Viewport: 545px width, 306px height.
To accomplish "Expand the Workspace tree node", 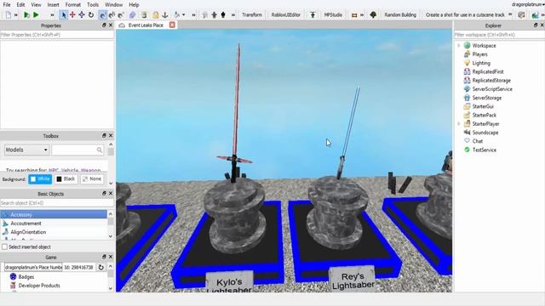I will [459, 45].
